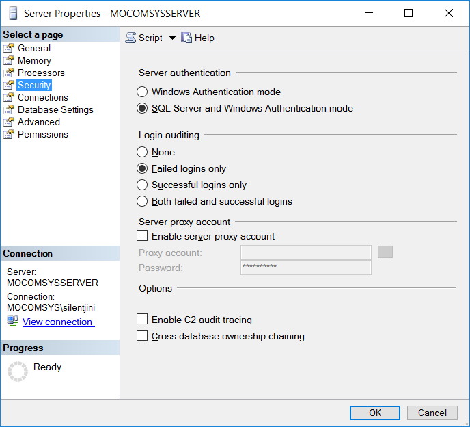Click the MOCOMSYS\silentjini connection text
The height and width of the screenshot is (427, 470).
pyautogui.click(x=51, y=307)
